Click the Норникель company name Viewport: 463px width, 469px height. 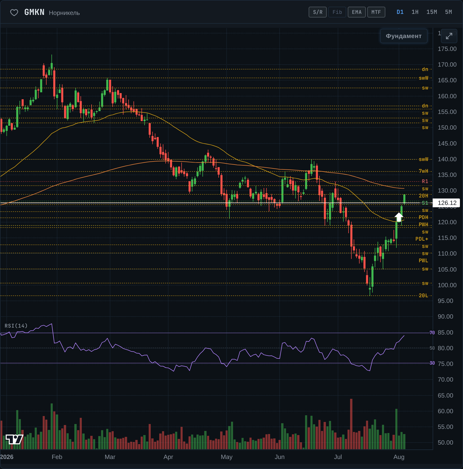[x=64, y=13]
